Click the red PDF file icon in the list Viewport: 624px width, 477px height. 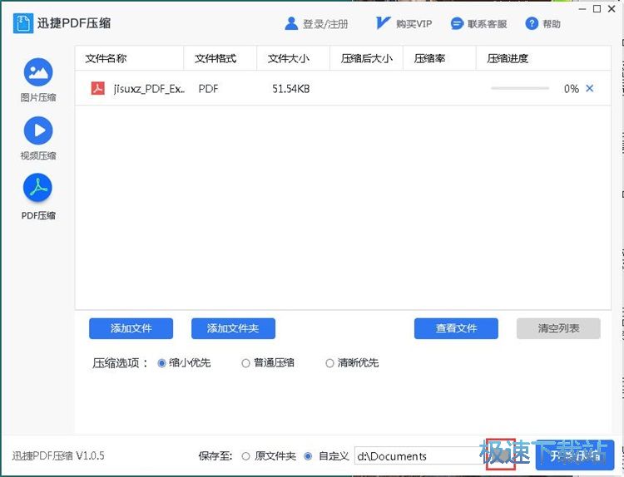(98, 88)
